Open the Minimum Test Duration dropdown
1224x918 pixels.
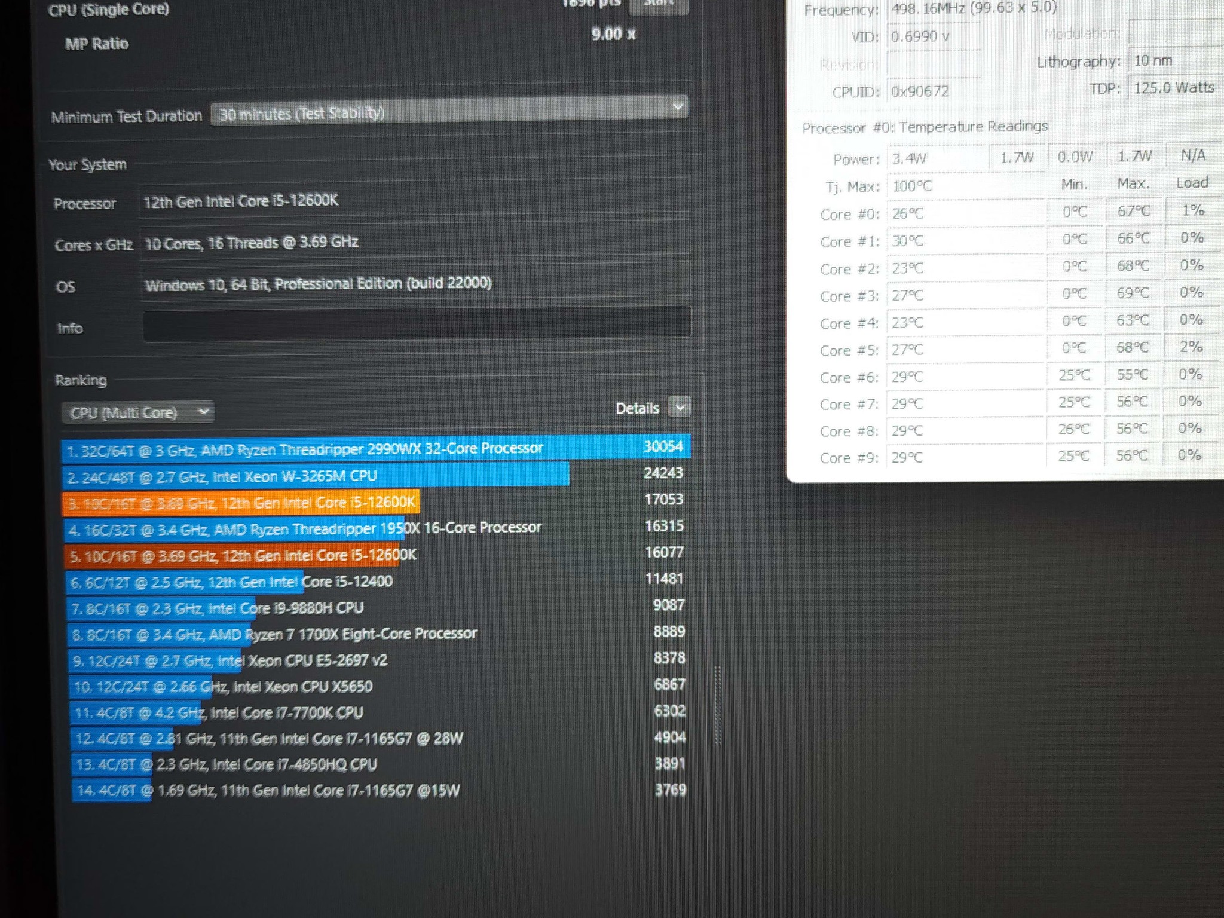click(x=449, y=111)
